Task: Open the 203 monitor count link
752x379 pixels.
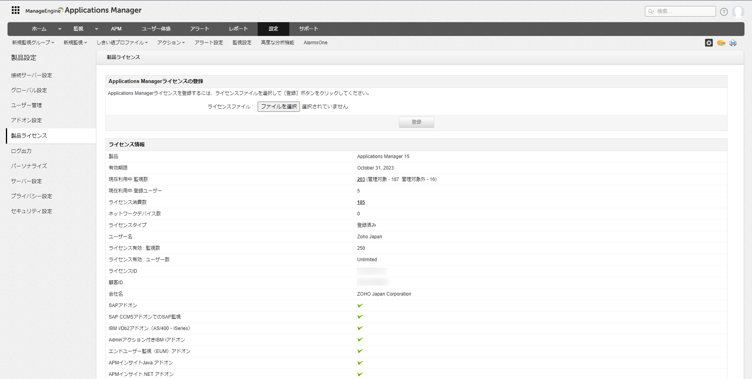Action: click(361, 179)
